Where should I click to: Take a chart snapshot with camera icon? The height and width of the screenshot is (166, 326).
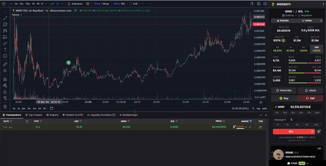click(265, 4)
